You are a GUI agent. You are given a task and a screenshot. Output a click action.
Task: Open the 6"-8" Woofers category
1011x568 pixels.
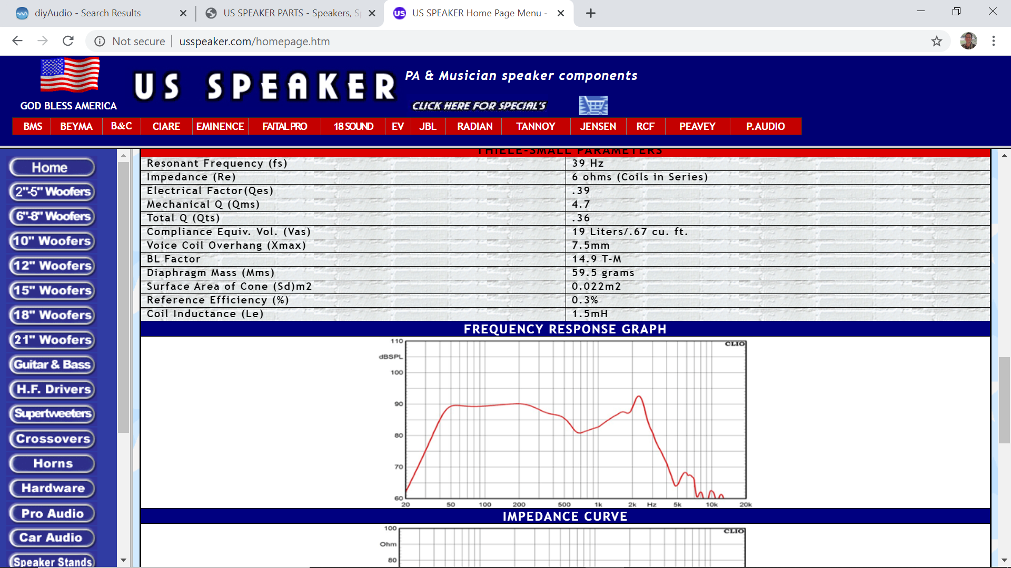pyautogui.click(x=52, y=216)
